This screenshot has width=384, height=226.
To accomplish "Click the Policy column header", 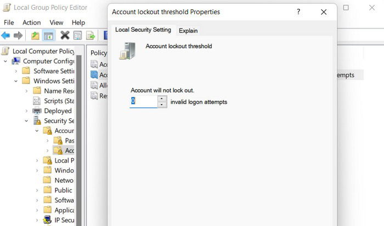I will [99, 53].
